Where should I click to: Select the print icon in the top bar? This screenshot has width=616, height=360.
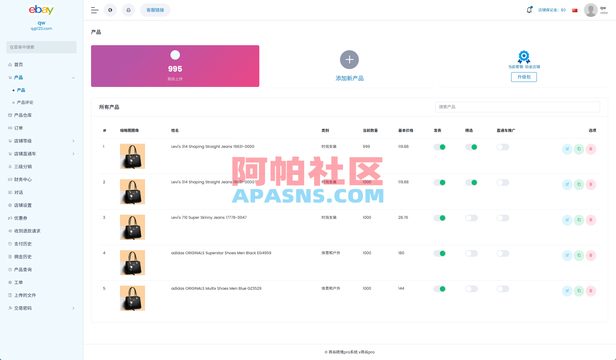[128, 10]
